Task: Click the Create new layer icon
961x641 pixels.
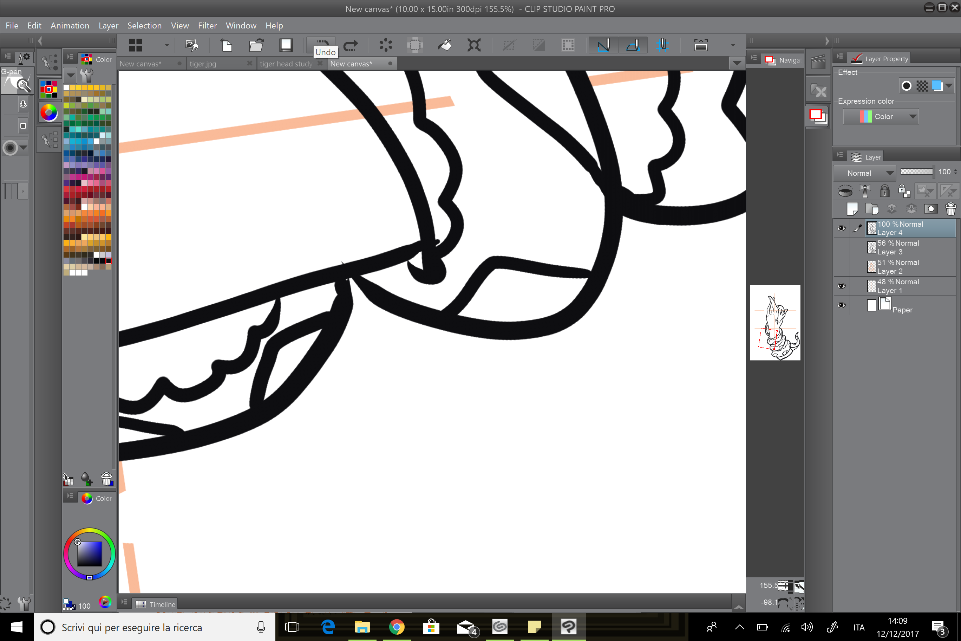Action: pos(853,208)
